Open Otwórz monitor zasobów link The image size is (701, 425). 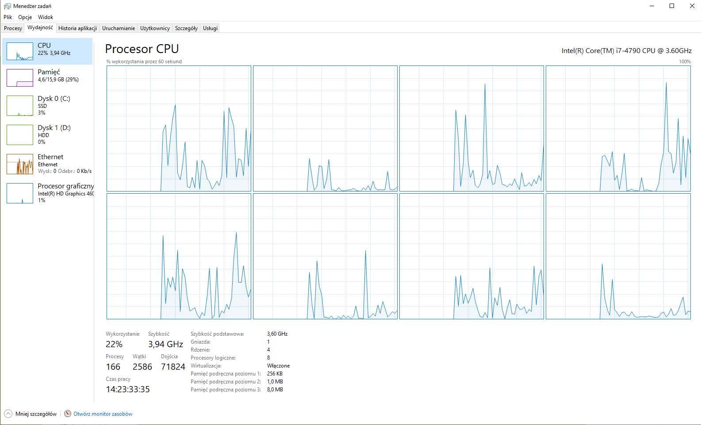pos(103,414)
